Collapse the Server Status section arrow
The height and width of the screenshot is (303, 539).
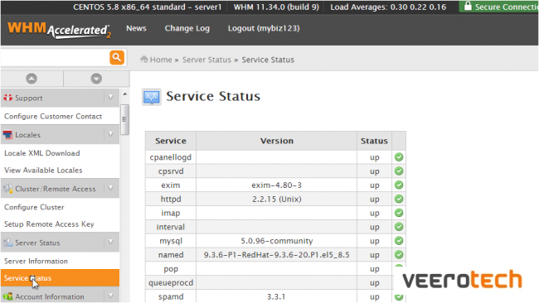[x=110, y=243]
